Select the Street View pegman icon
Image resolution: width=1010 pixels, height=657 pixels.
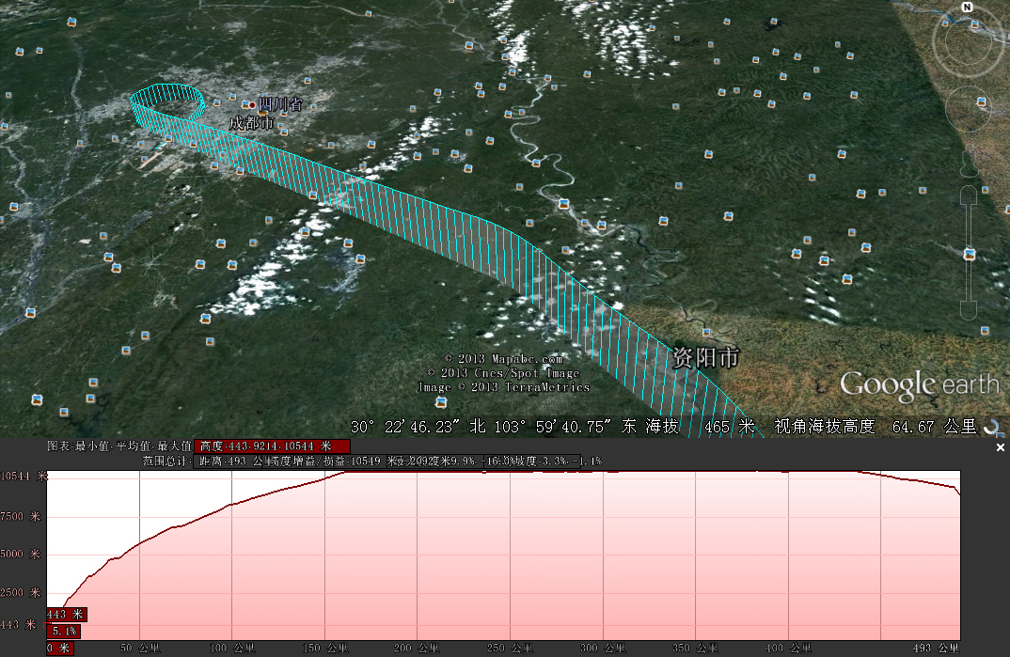coord(967,165)
